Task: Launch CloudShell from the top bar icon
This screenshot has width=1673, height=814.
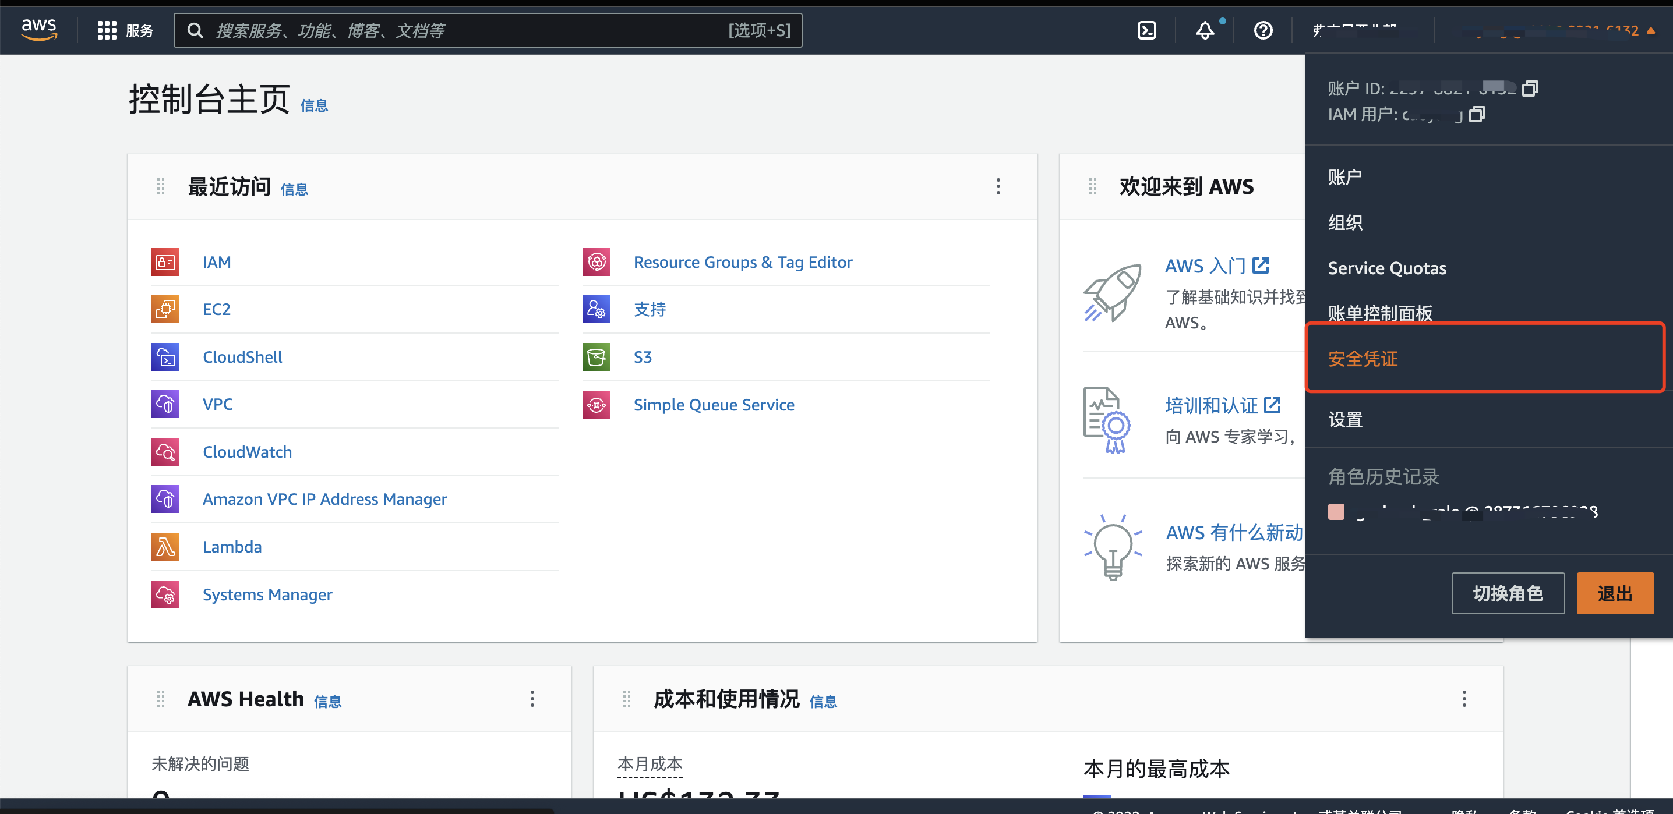Action: [1146, 30]
